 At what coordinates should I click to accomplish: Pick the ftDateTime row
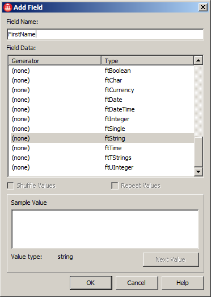point(102,109)
